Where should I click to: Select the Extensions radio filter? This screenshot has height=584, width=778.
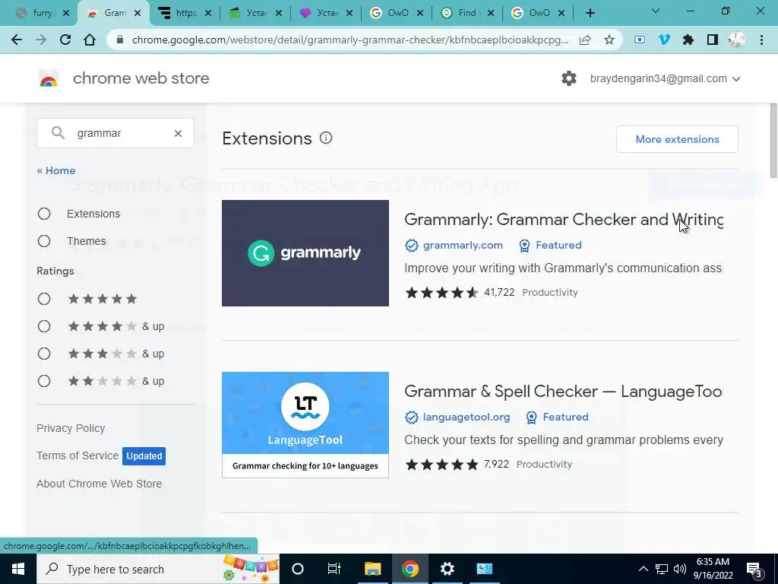click(44, 214)
